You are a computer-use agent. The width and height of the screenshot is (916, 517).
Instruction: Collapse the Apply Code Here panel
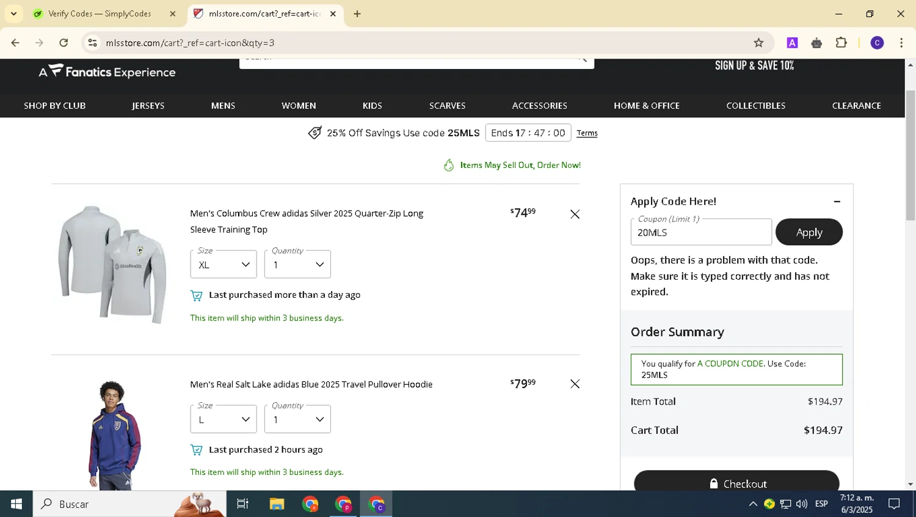pyautogui.click(x=837, y=201)
